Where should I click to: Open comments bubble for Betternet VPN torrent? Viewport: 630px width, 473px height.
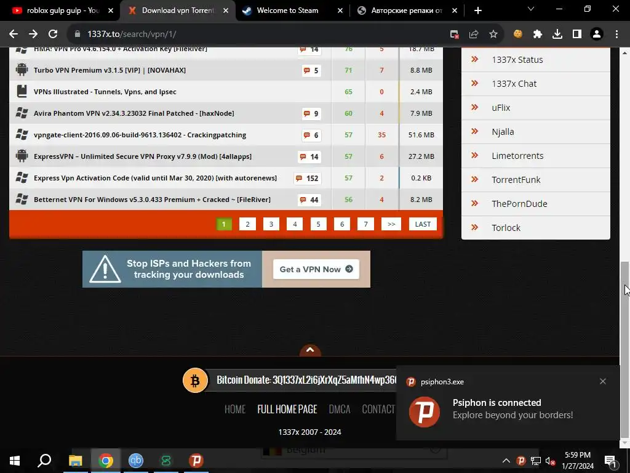click(x=309, y=200)
